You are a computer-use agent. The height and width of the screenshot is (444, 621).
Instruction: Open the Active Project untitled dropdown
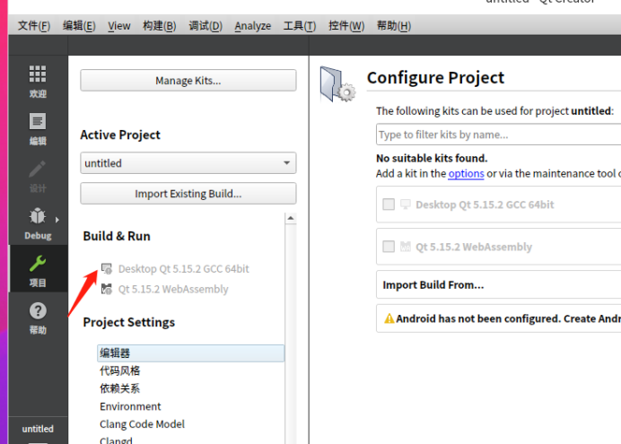click(x=188, y=163)
